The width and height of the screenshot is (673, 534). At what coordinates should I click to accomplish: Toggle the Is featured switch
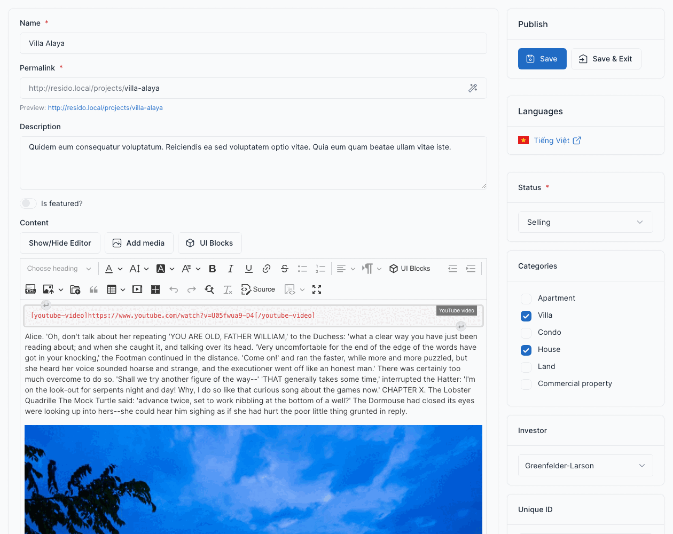[x=28, y=203]
